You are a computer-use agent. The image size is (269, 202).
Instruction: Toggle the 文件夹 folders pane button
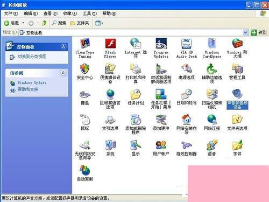click(x=80, y=23)
